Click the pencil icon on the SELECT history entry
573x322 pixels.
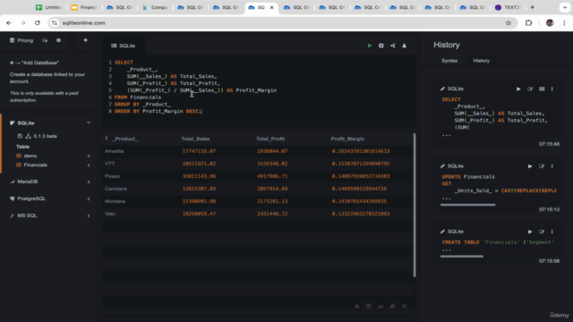pos(442,89)
